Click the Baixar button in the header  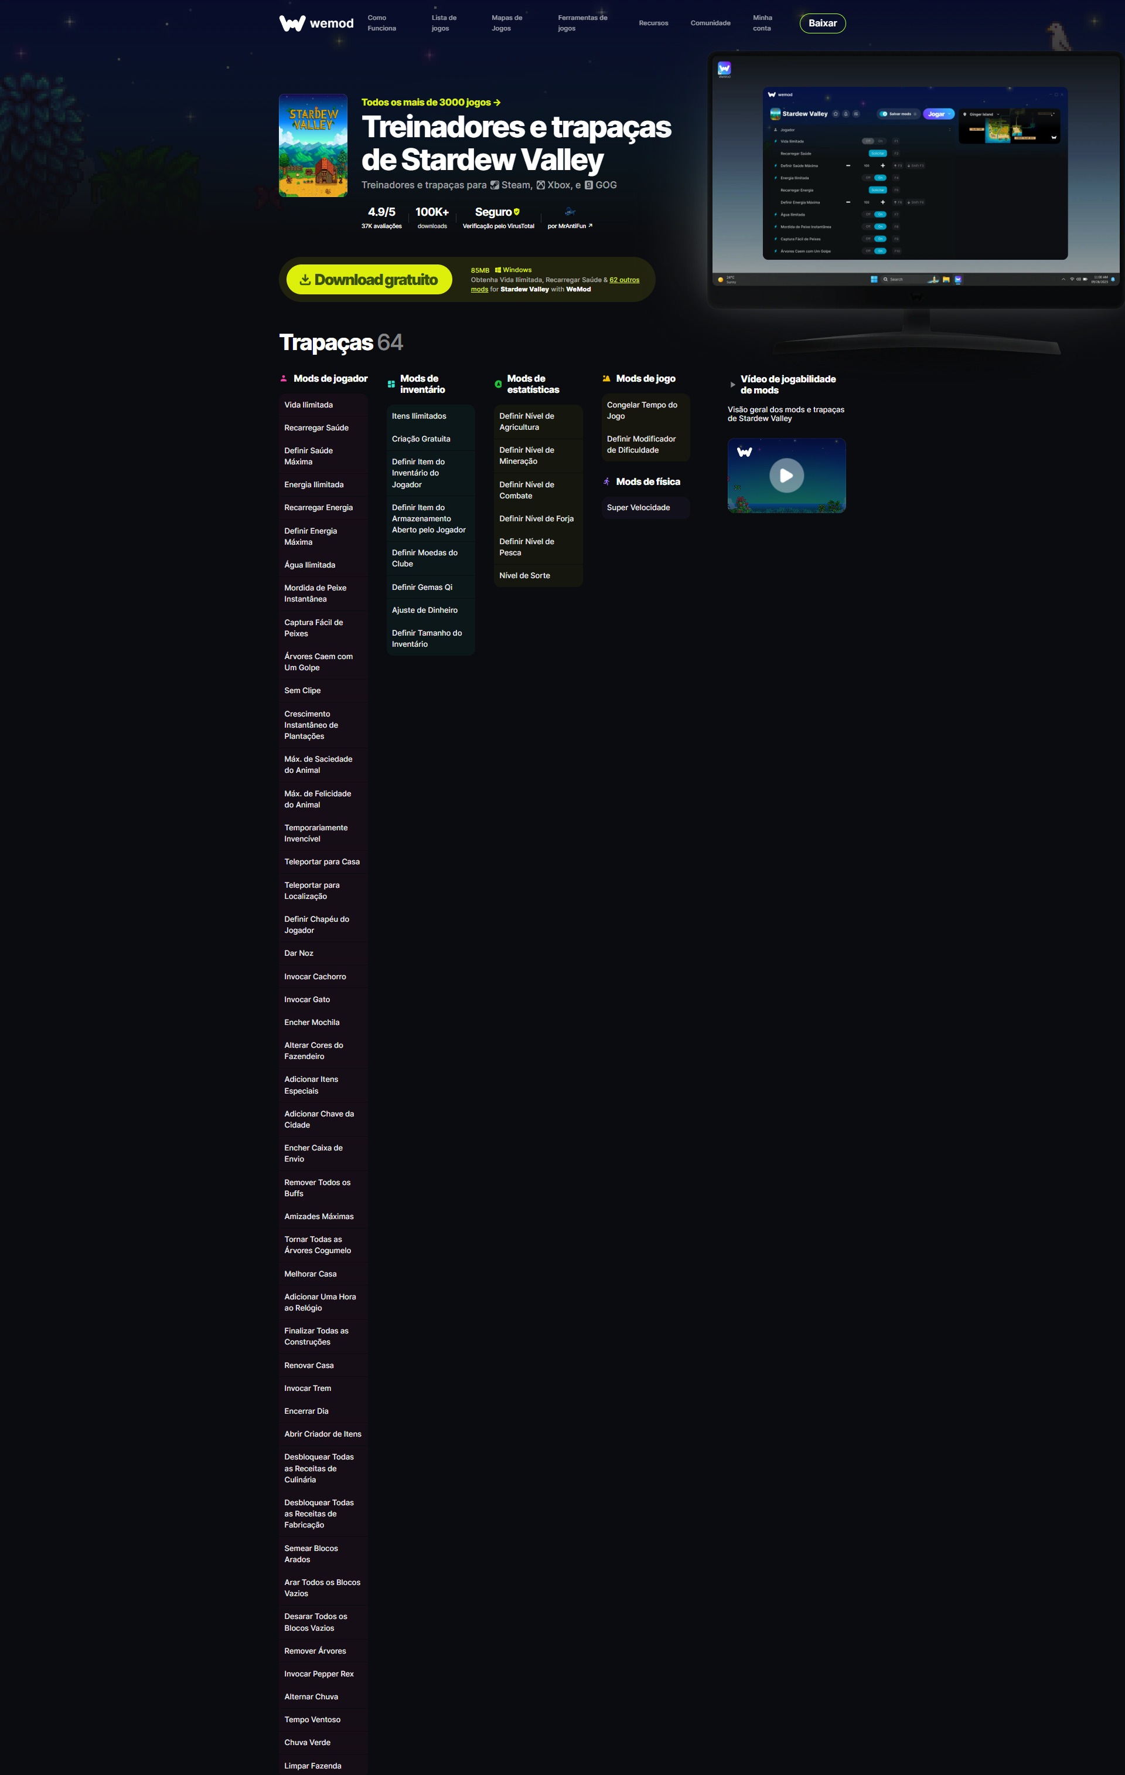pos(822,23)
